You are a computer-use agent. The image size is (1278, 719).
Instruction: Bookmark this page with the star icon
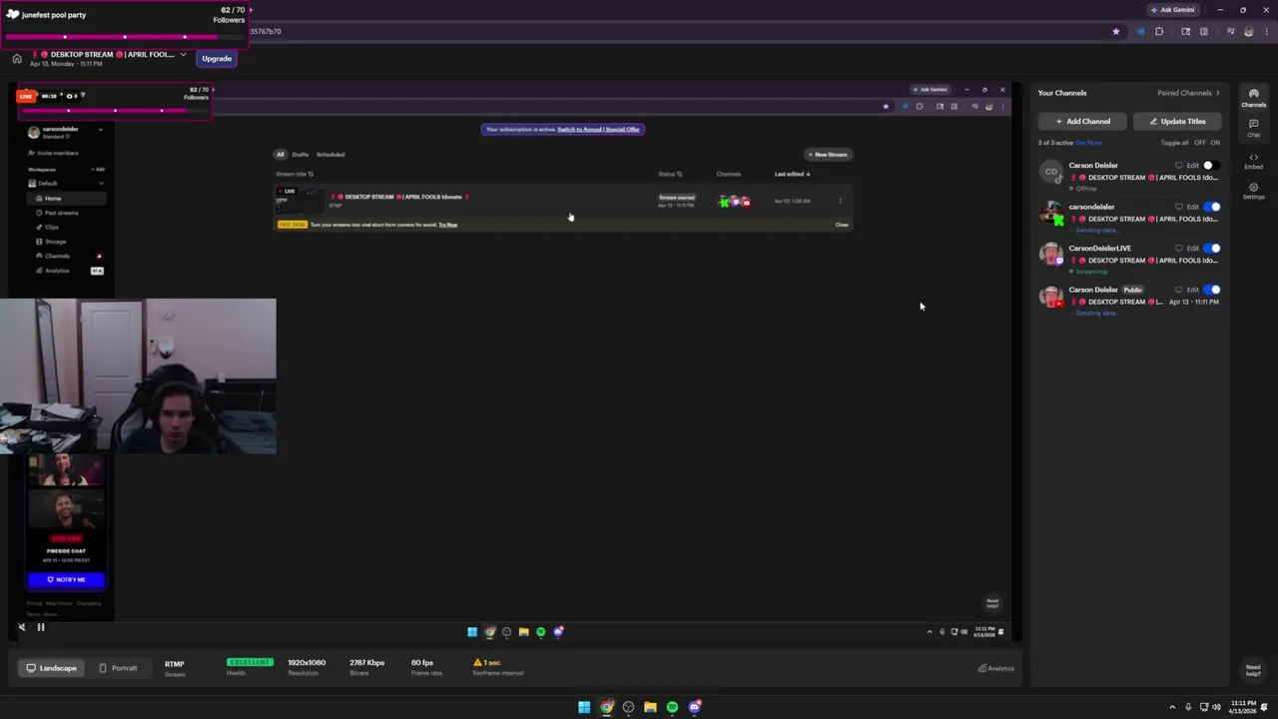point(1115,31)
